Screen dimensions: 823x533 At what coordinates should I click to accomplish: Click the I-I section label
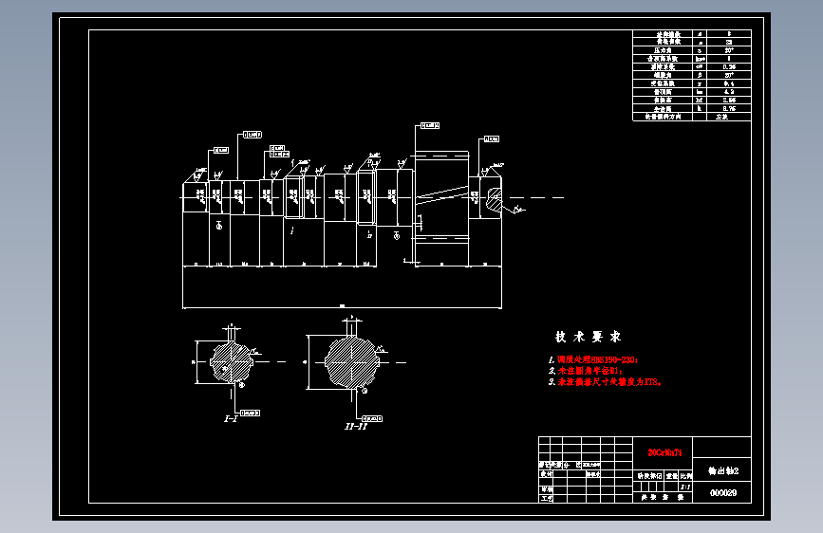(x=231, y=419)
